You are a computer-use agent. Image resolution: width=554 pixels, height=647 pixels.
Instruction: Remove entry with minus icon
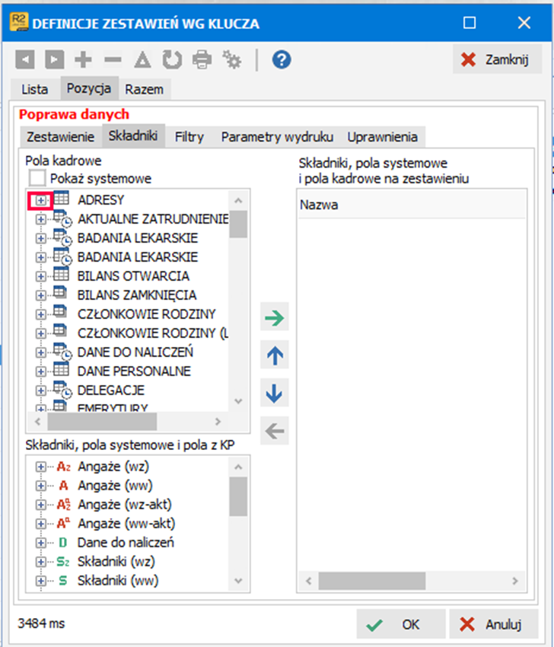(x=113, y=60)
